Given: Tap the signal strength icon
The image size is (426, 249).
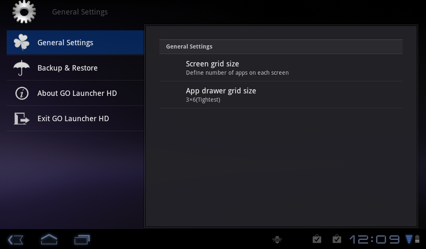Looking at the screenshot, I should (x=409, y=239).
